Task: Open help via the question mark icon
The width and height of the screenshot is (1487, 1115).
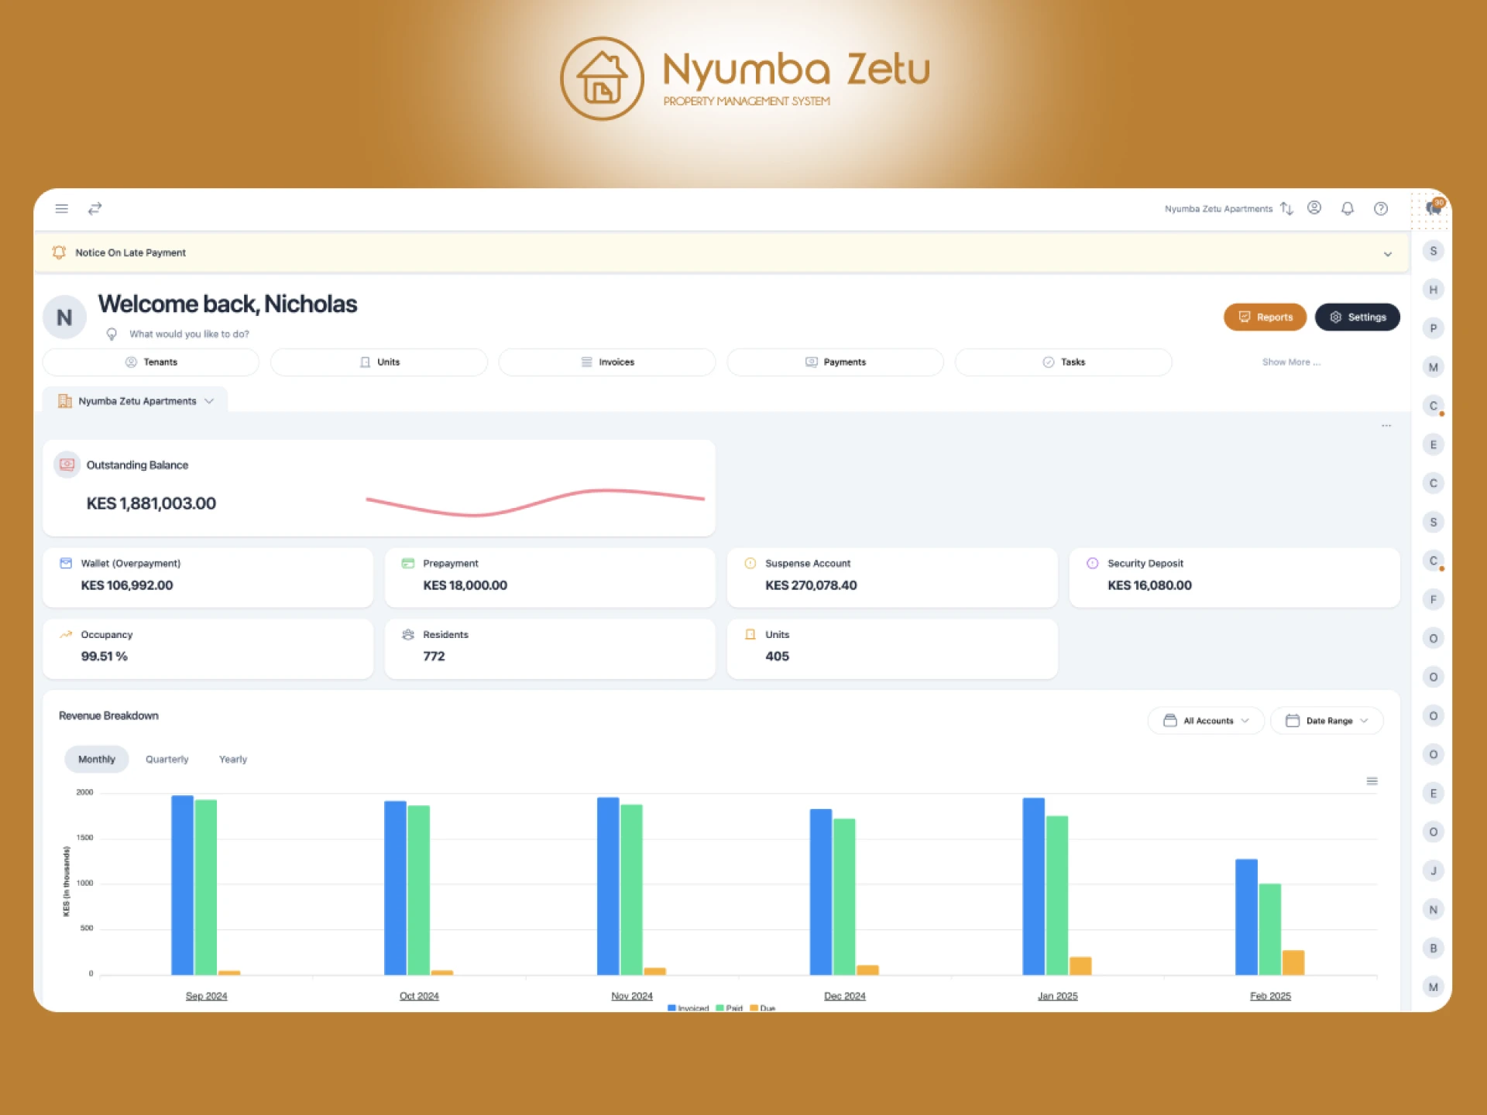Action: [x=1380, y=208]
